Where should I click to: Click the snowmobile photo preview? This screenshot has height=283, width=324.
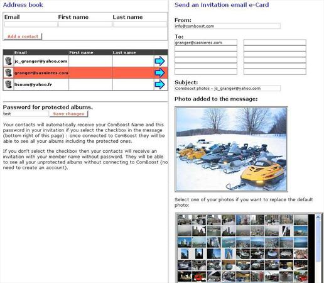tap(231, 149)
